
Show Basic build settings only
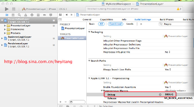tap(92, 24)
